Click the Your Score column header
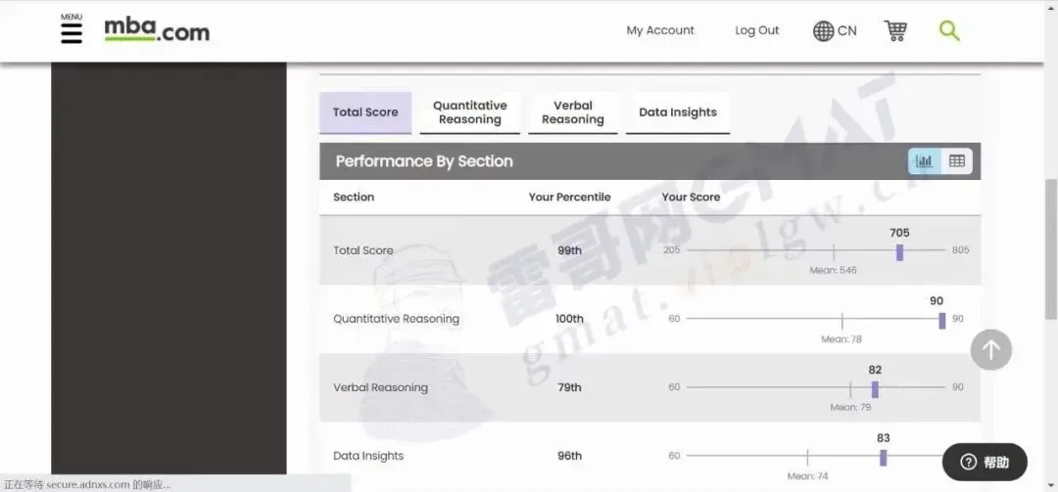 (691, 197)
